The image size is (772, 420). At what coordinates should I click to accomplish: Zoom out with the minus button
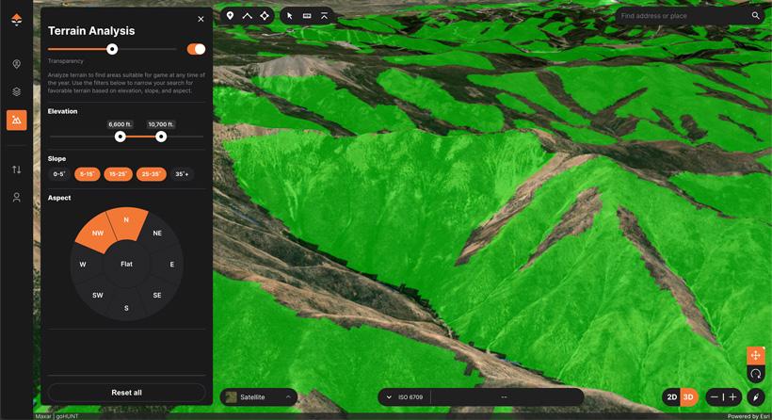pos(715,396)
